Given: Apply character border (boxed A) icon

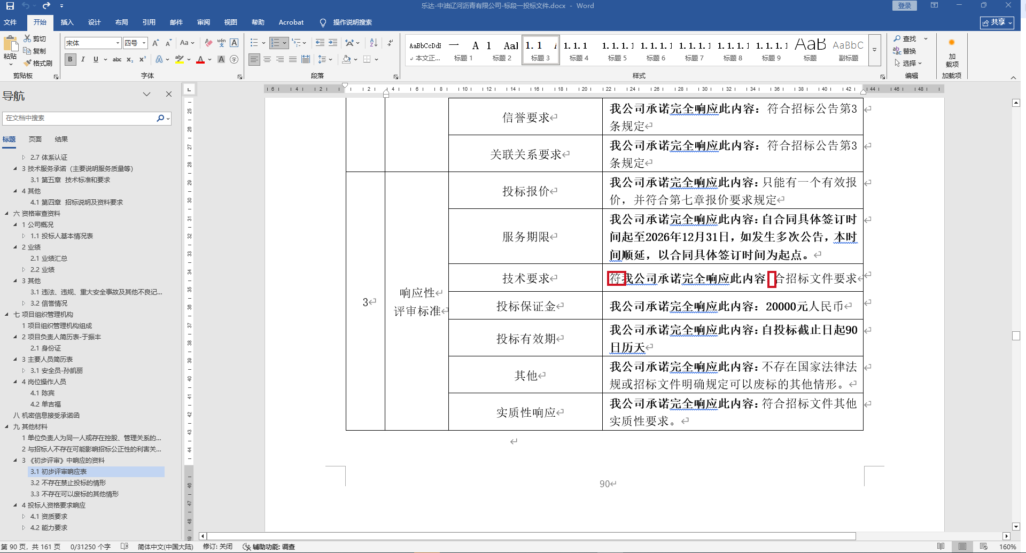Looking at the screenshot, I should click(x=234, y=43).
